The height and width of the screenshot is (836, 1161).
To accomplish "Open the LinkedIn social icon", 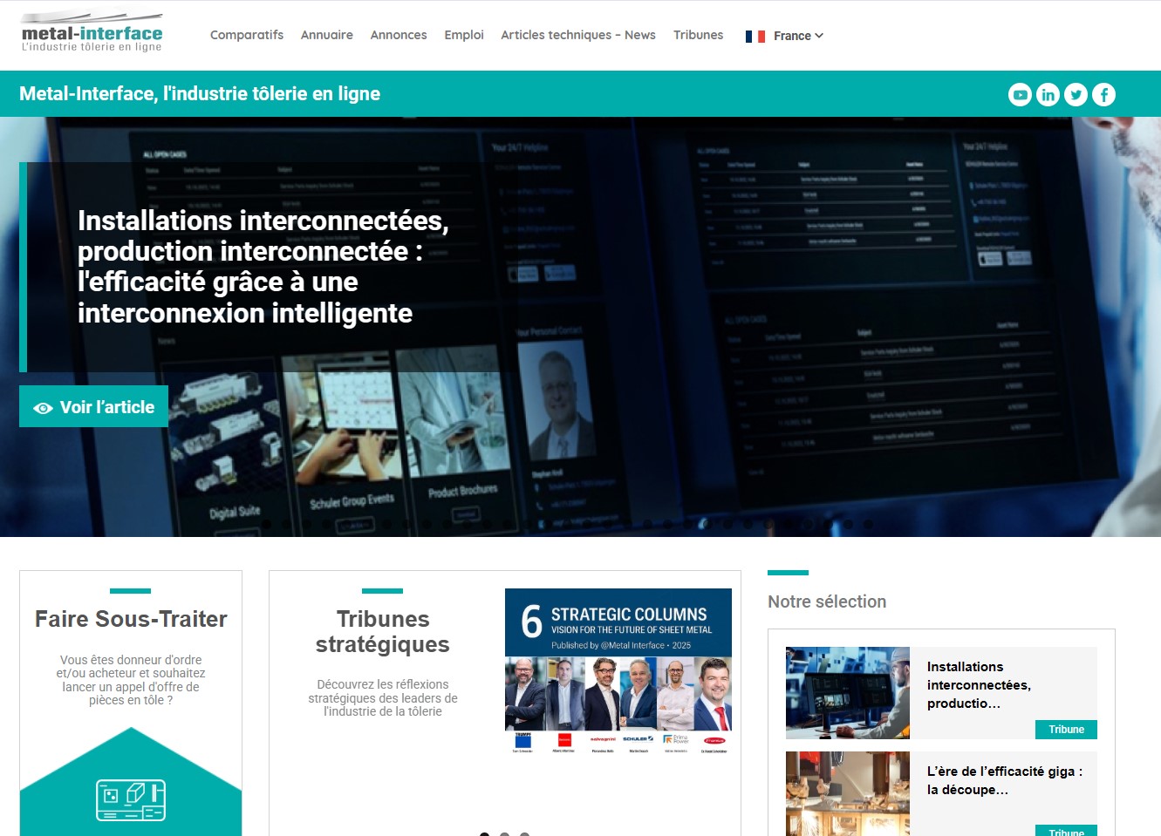I will pos(1048,94).
